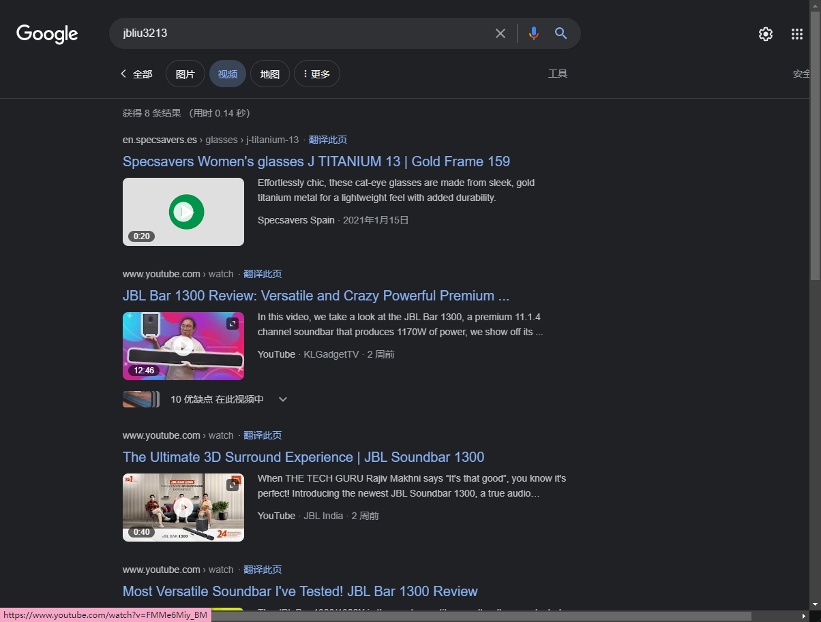Click the JBL India channel name

point(323,516)
